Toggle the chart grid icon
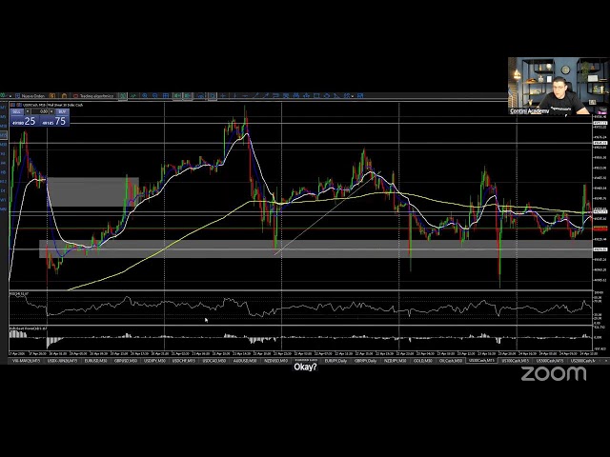The height and width of the screenshot is (457, 610). click(x=166, y=95)
